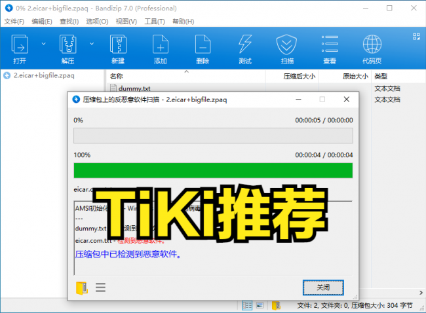Select the dummy.txt file row

coord(134,88)
